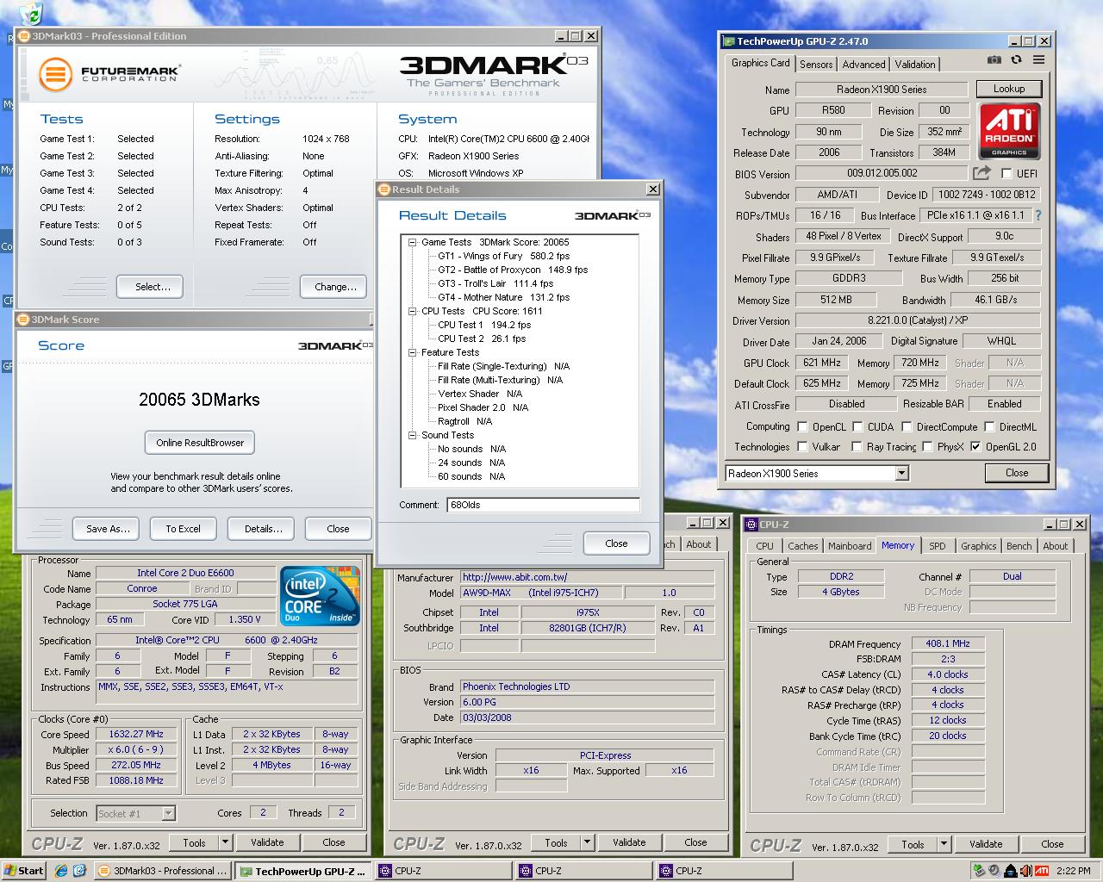
Task: Click the volume speaker tray icon
Action: click(1025, 870)
